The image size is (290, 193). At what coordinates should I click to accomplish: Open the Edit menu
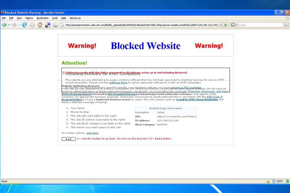tap(11, 18)
